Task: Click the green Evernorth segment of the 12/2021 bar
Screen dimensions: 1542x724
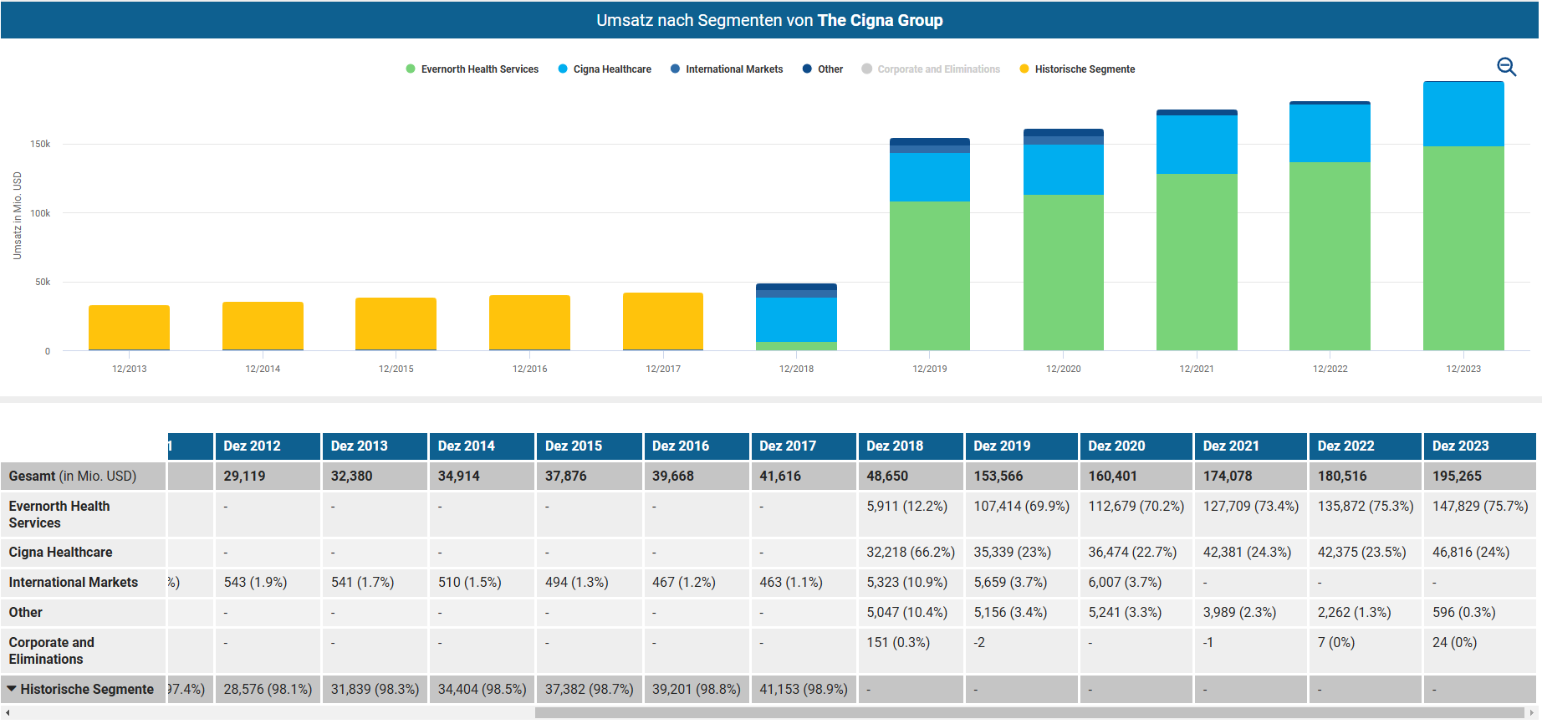Action: click(x=1197, y=262)
